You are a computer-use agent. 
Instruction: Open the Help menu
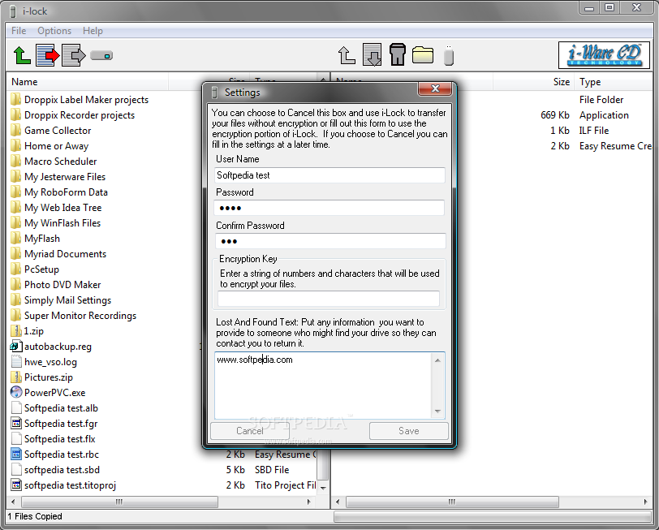[x=93, y=31]
